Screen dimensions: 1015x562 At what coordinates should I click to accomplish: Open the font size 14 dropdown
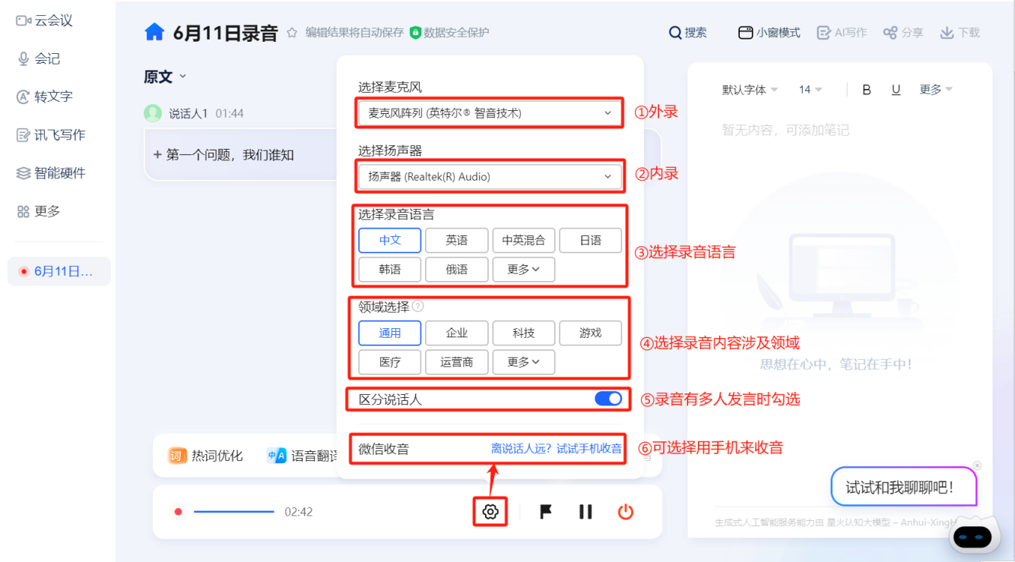coord(810,90)
